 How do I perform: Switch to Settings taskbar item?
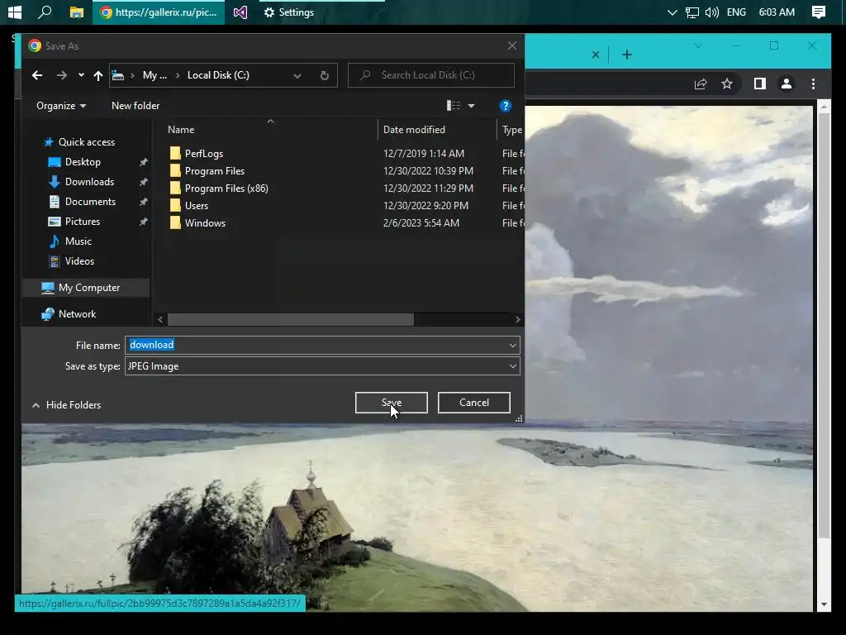point(289,12)
